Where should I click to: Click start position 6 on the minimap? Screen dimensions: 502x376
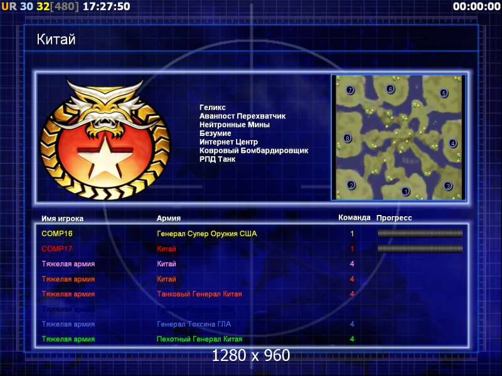pos(390,88)
